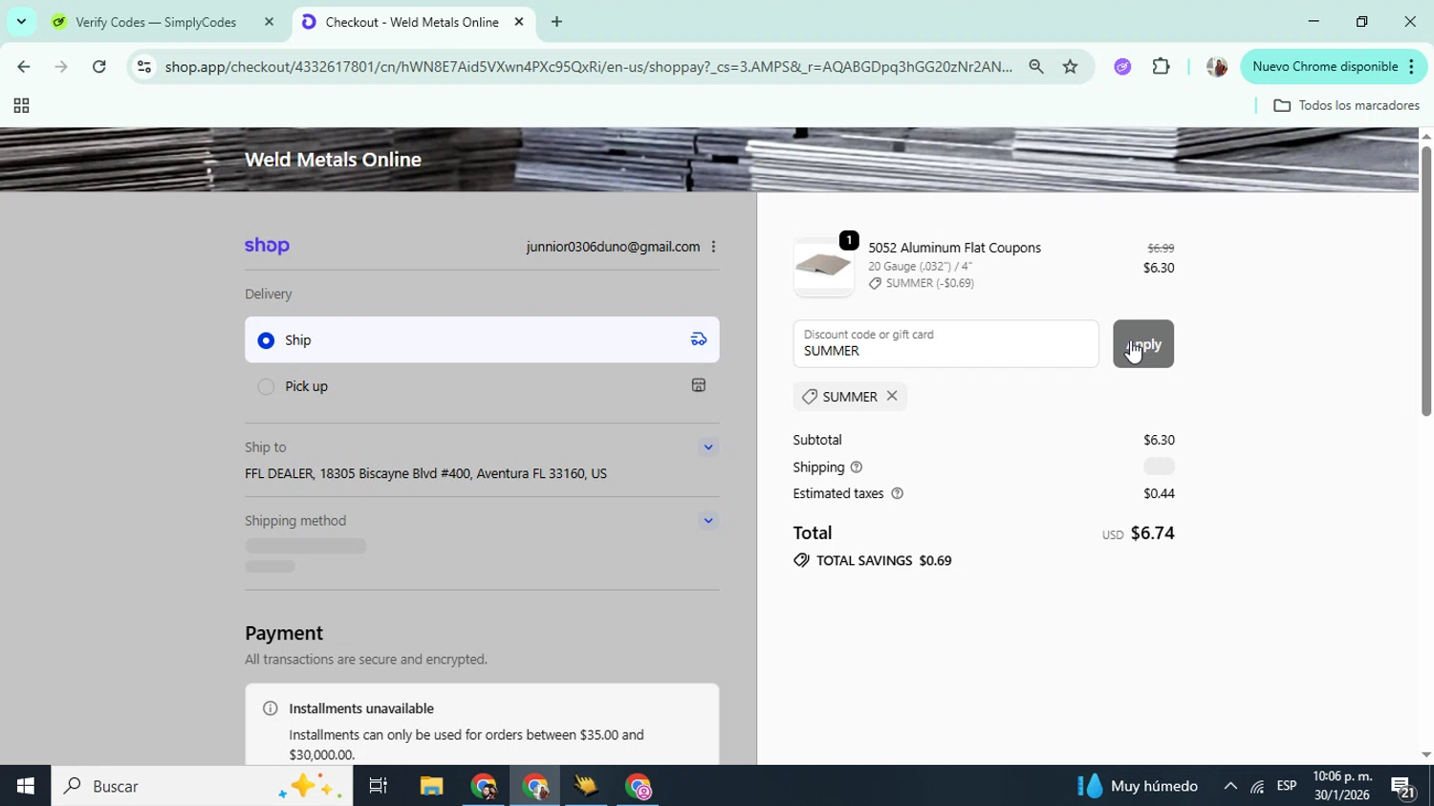Open a new browser tab
The height and width of the screenshot is (806, 1434).
click(556, 22)
